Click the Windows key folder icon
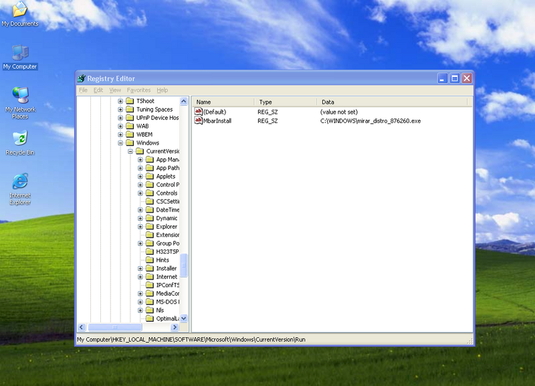535x386 pixels. [130, 142]
